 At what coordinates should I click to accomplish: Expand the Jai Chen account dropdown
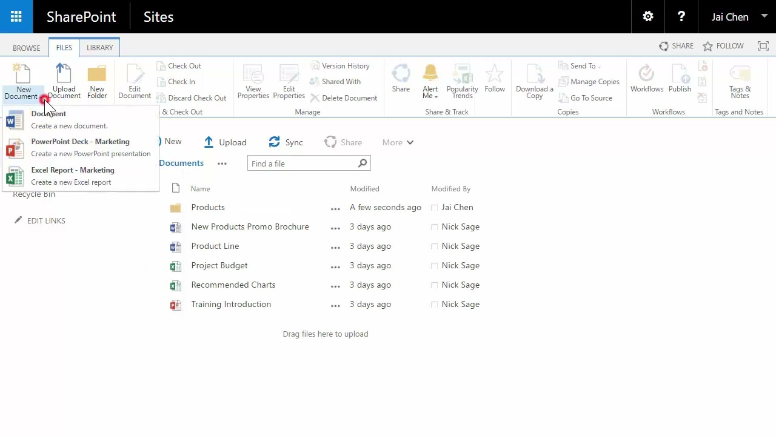(764, 16)
